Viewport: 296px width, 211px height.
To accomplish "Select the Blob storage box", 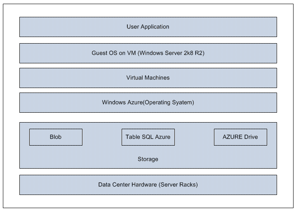I will click(x=56, y=137).
